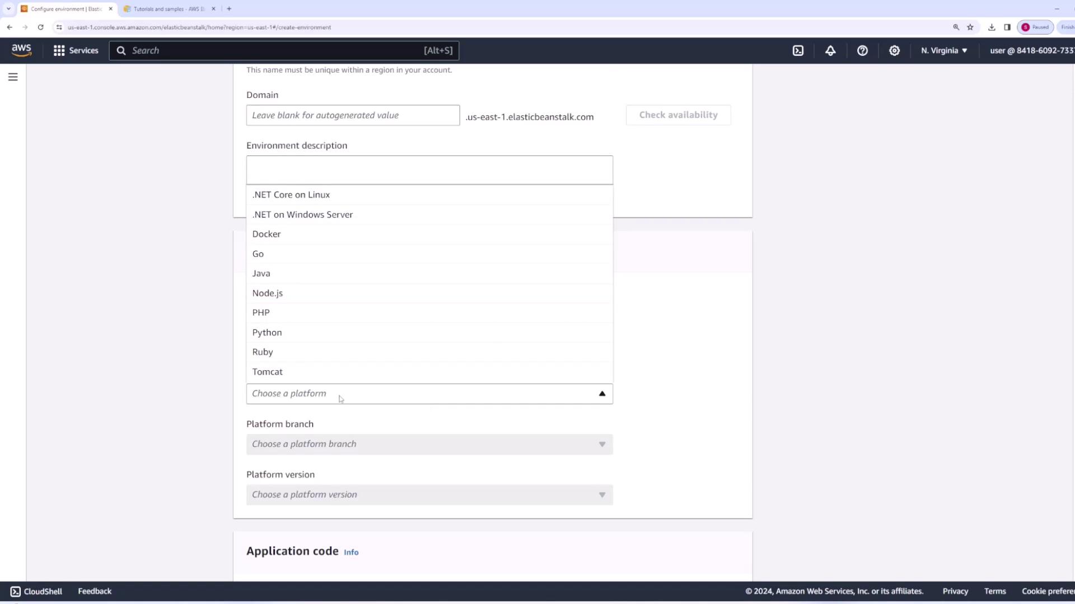Open the Services grid menu

coord(76,50)
